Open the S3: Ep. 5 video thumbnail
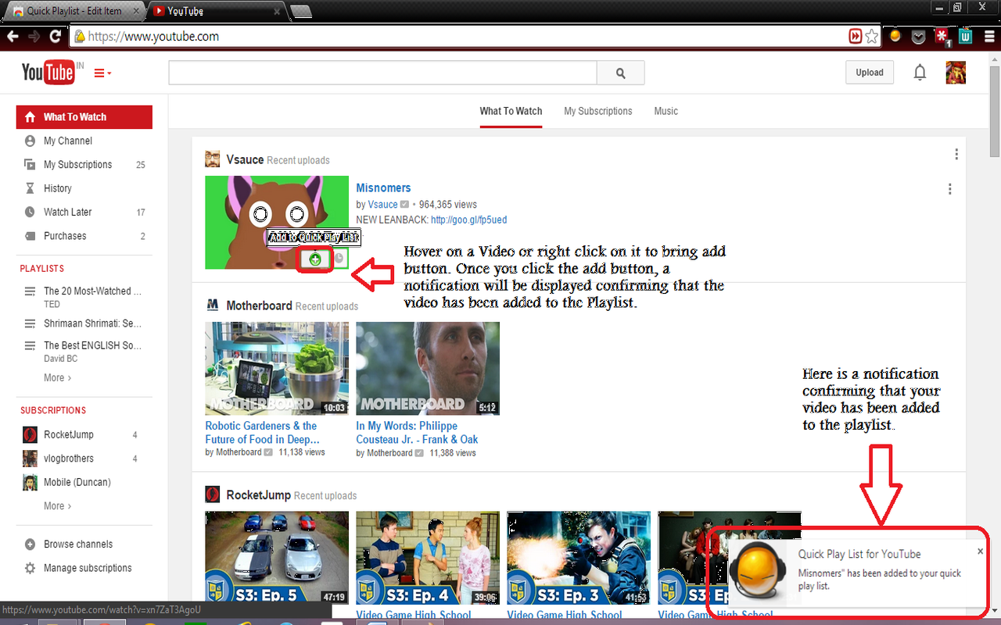1001x625 pixels. 277,557
